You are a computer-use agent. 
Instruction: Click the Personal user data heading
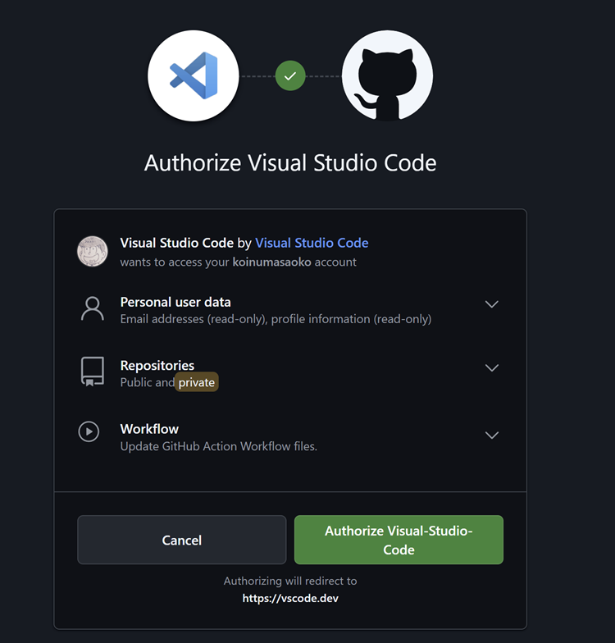175,302
